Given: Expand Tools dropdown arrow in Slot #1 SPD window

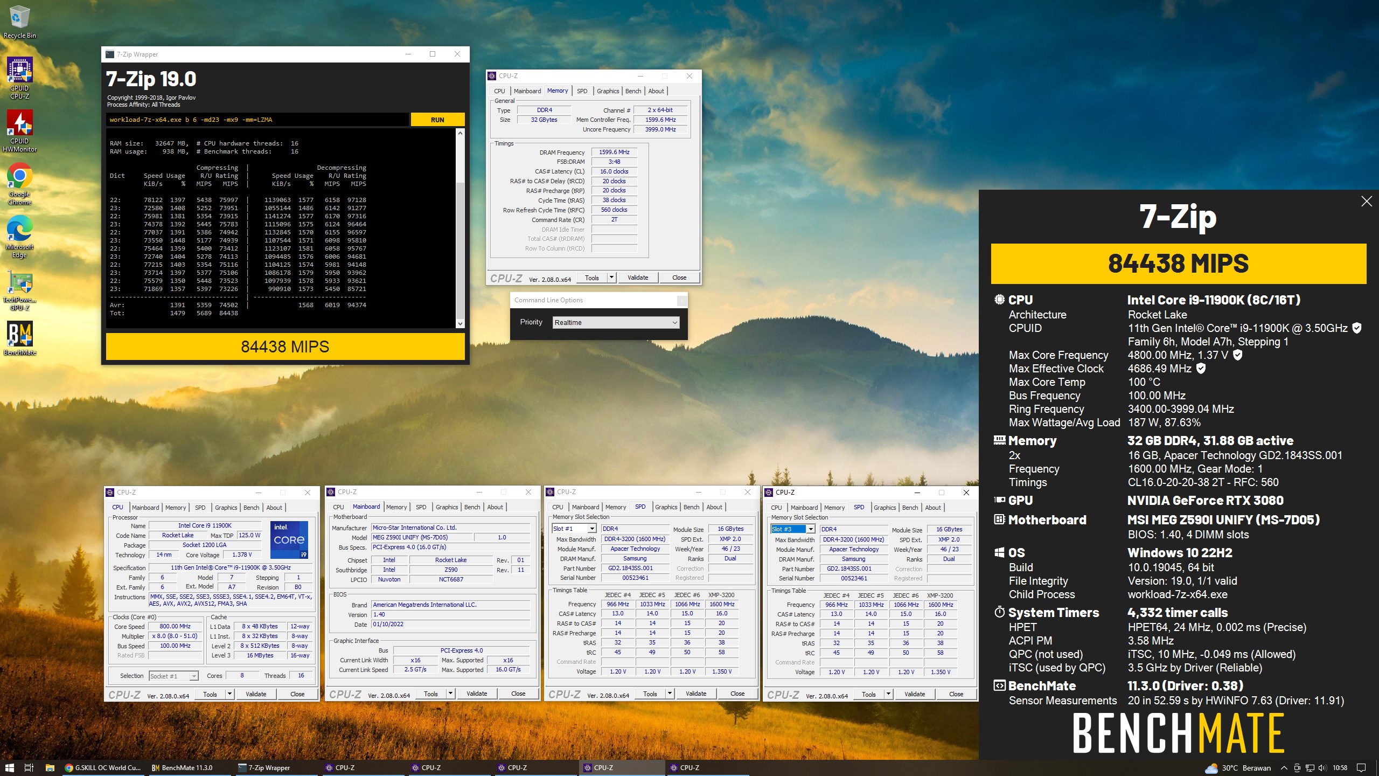Looking at the screenshot, I should click(x=670, y=694).
